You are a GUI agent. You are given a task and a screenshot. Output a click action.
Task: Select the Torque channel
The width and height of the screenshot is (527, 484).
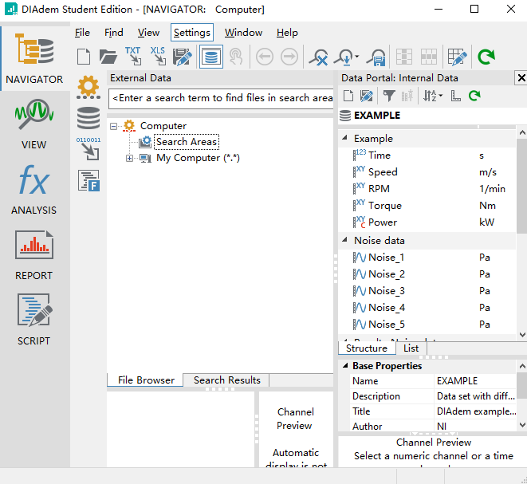tap(384, 205)
